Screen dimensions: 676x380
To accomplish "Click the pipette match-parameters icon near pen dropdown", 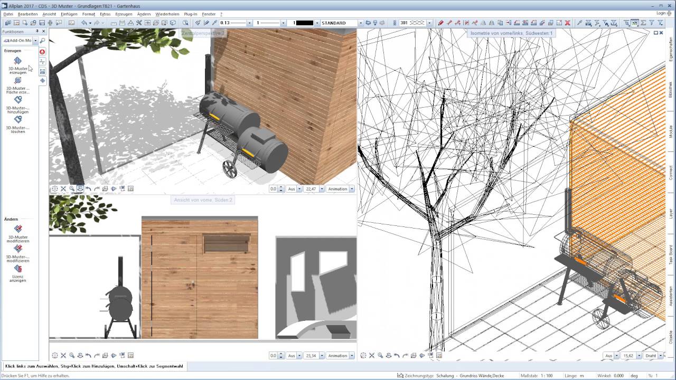I will point(214,23).
